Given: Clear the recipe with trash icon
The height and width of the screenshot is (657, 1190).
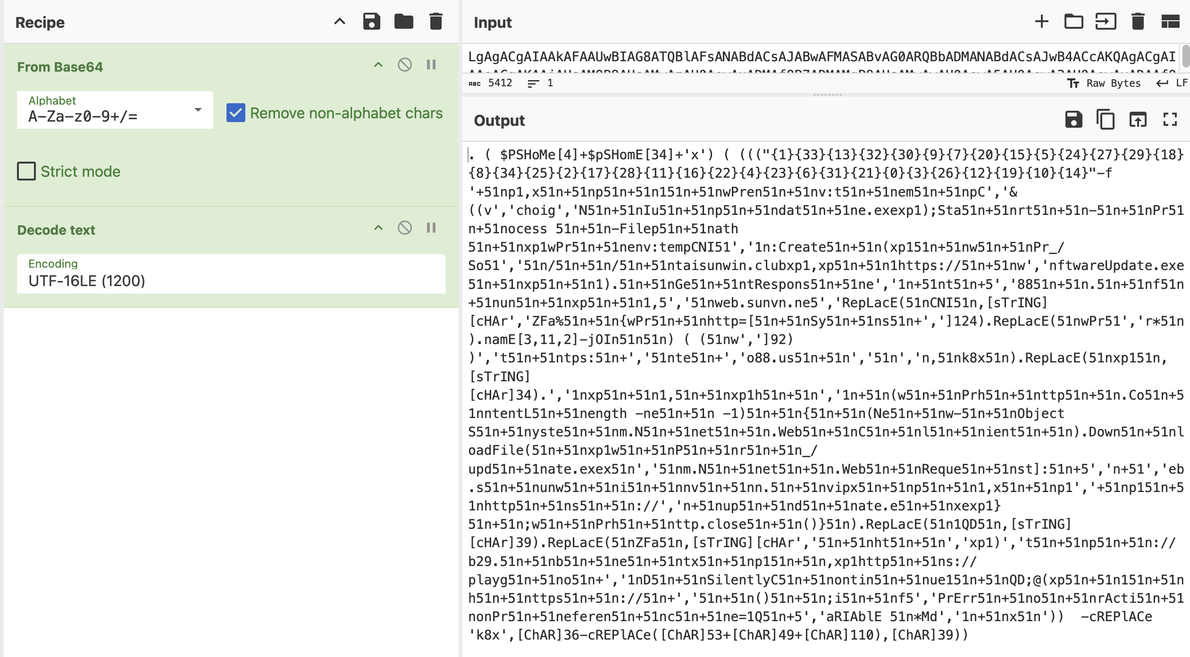Looking at the screenshot, I should point(436,22).
